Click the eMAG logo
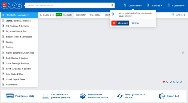Viewport: 188px width, 103px height. coord(11,5)
